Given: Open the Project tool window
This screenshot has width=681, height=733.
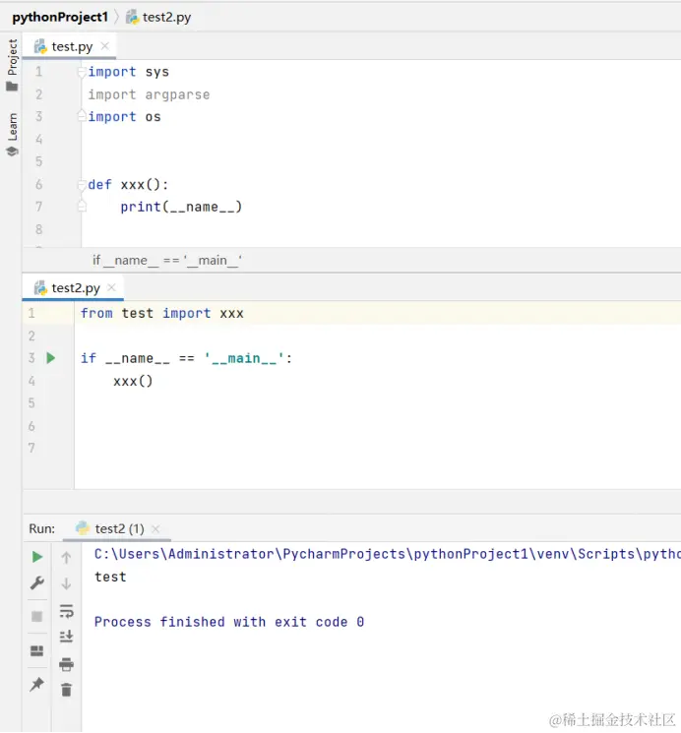Looking at the screenshot, I should 12,65.
